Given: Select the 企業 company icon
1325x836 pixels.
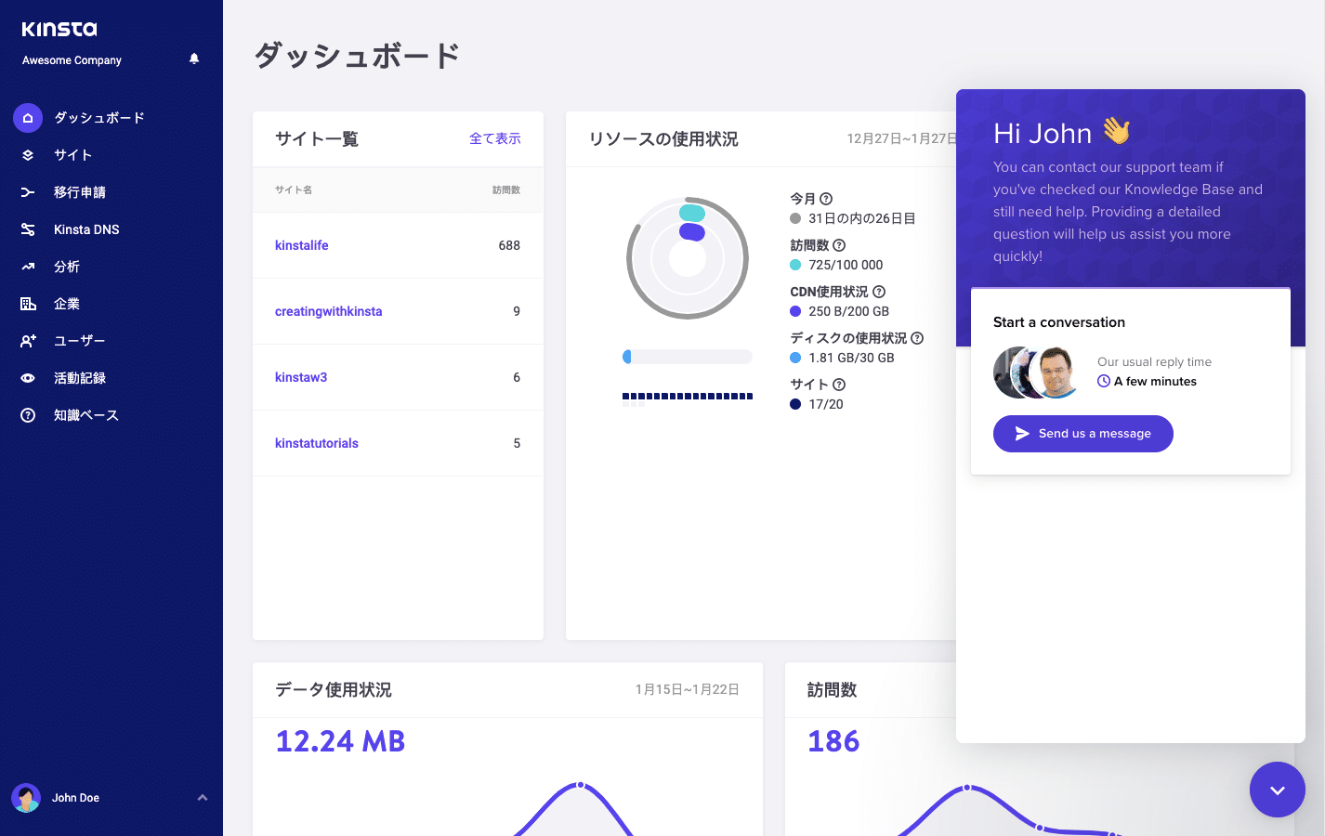Looking at the screenshot, I should pyautogui.click(x=28, y=304).
